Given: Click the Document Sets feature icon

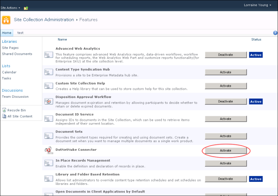Looking at the screenshot, I should (49, 136).
